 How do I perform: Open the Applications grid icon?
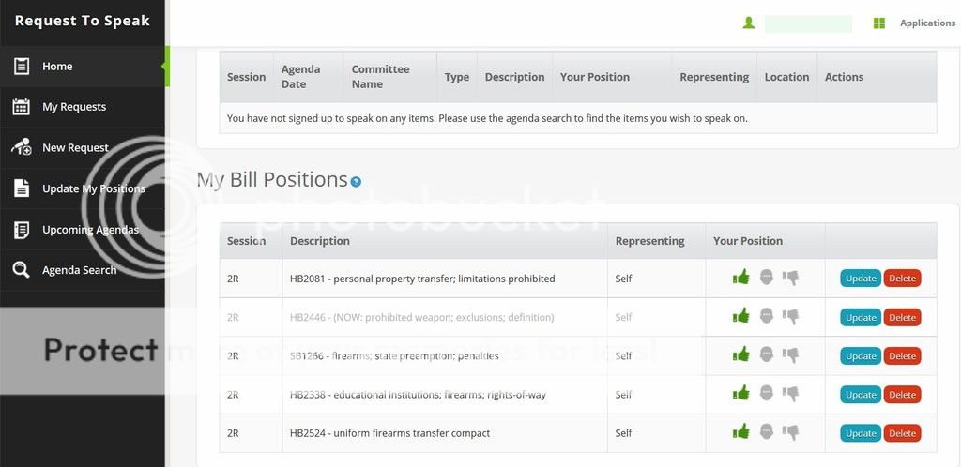click(x=879, y=23)
